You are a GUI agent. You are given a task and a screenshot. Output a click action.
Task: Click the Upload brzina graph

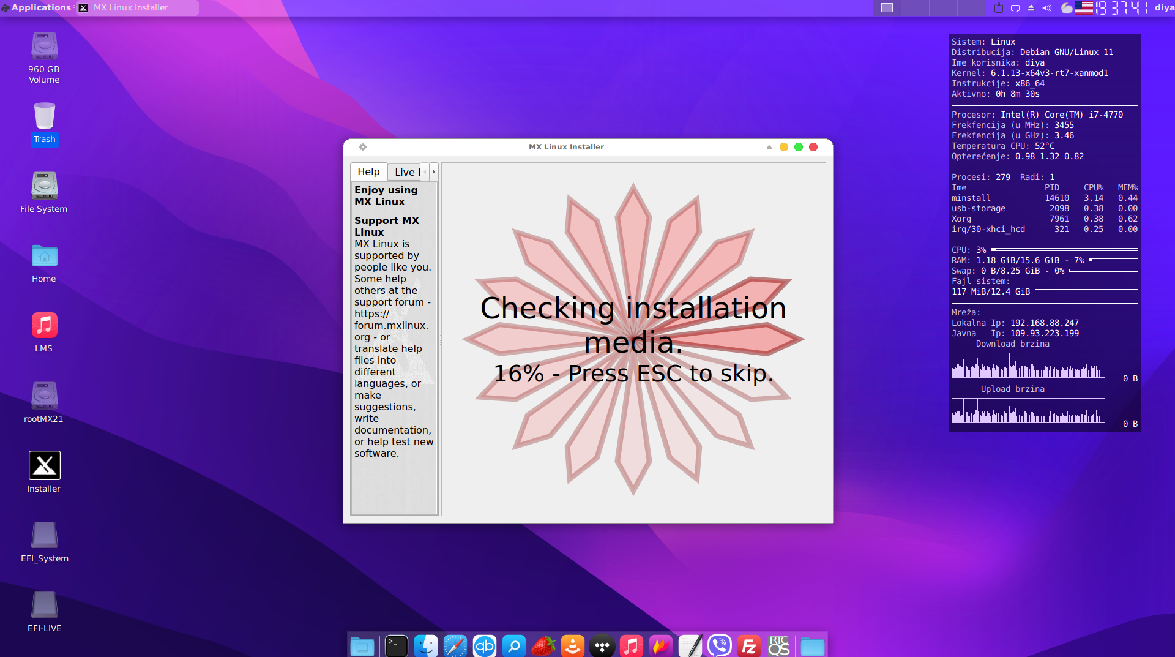pos(1028,410)
